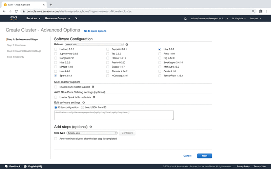Tick the Hive 2.3.5 checkbox
Viewport: 271px width, 169px height.
pyautogui.click(x=56, y=63)
